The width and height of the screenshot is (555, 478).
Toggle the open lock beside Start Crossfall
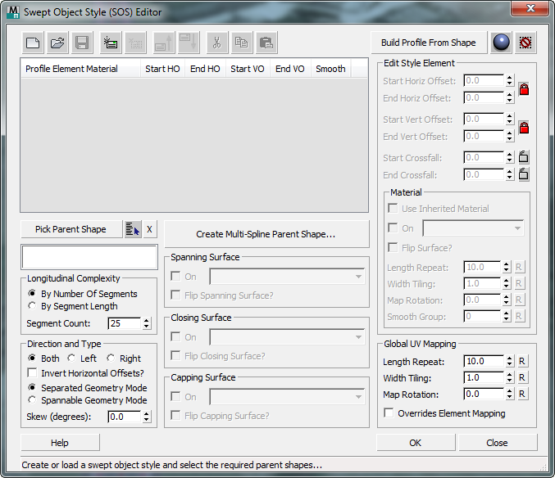tap(524, 157)
